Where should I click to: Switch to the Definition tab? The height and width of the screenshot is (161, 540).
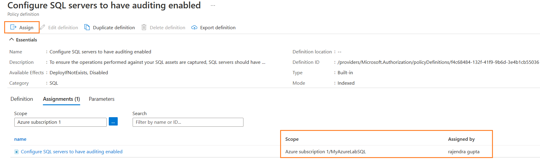tap(22, 99)
